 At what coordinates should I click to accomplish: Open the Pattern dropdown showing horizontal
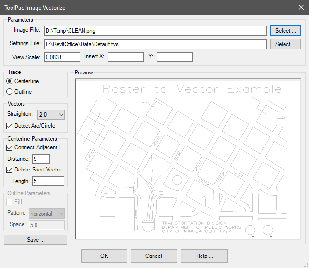pos(47,214)
